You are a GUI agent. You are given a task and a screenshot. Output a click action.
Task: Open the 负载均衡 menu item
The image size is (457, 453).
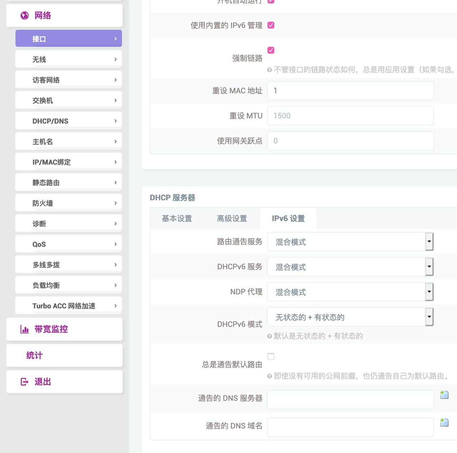coord(69,285)
